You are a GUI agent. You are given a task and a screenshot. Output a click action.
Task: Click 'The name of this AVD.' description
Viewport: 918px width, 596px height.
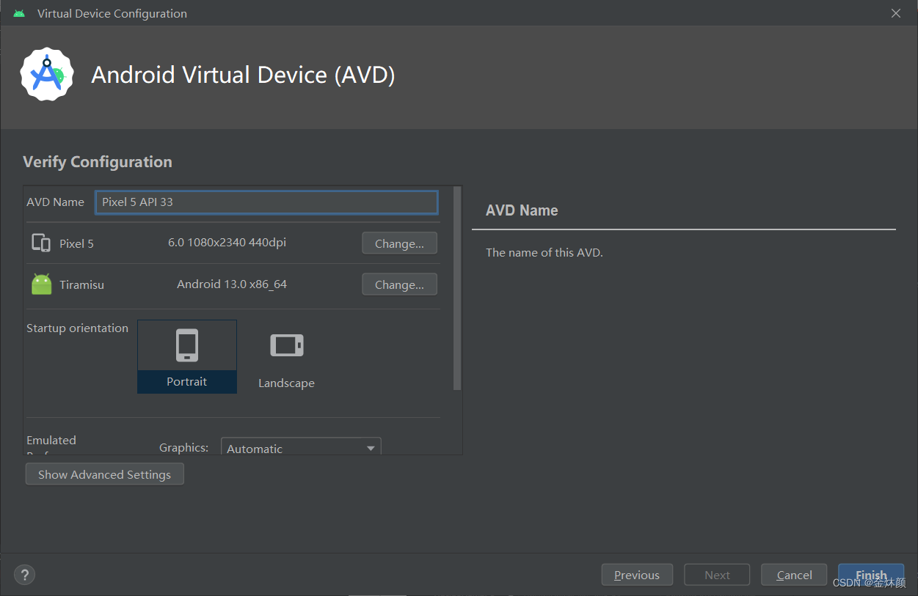[x=544, y=252]
